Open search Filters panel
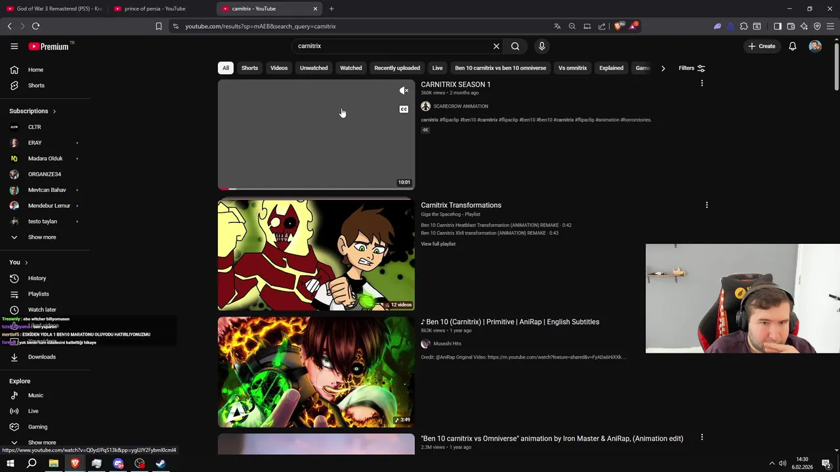Screen dimensions: 840x472 tap(692, 68)
